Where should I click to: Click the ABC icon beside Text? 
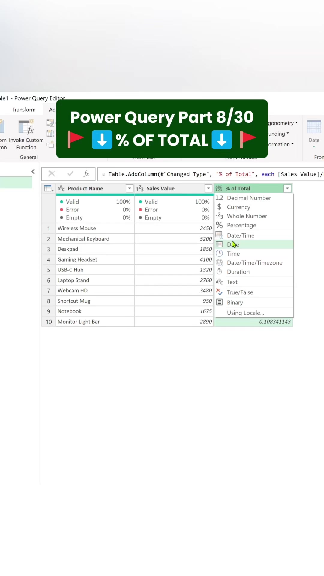[219, 282]
